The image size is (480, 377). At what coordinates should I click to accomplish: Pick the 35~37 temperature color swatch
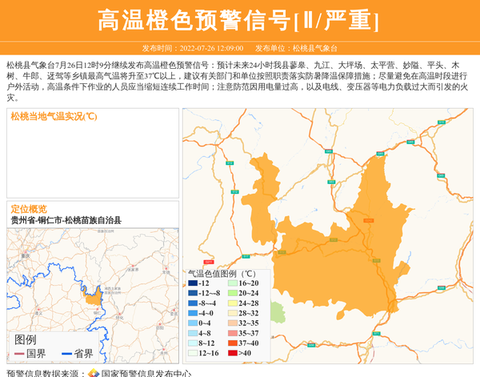coord(231,333)
